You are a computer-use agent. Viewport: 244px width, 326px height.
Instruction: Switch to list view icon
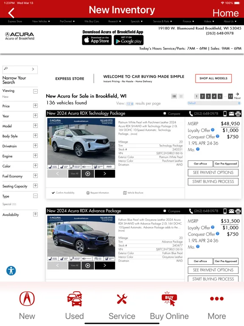point(174,96)
